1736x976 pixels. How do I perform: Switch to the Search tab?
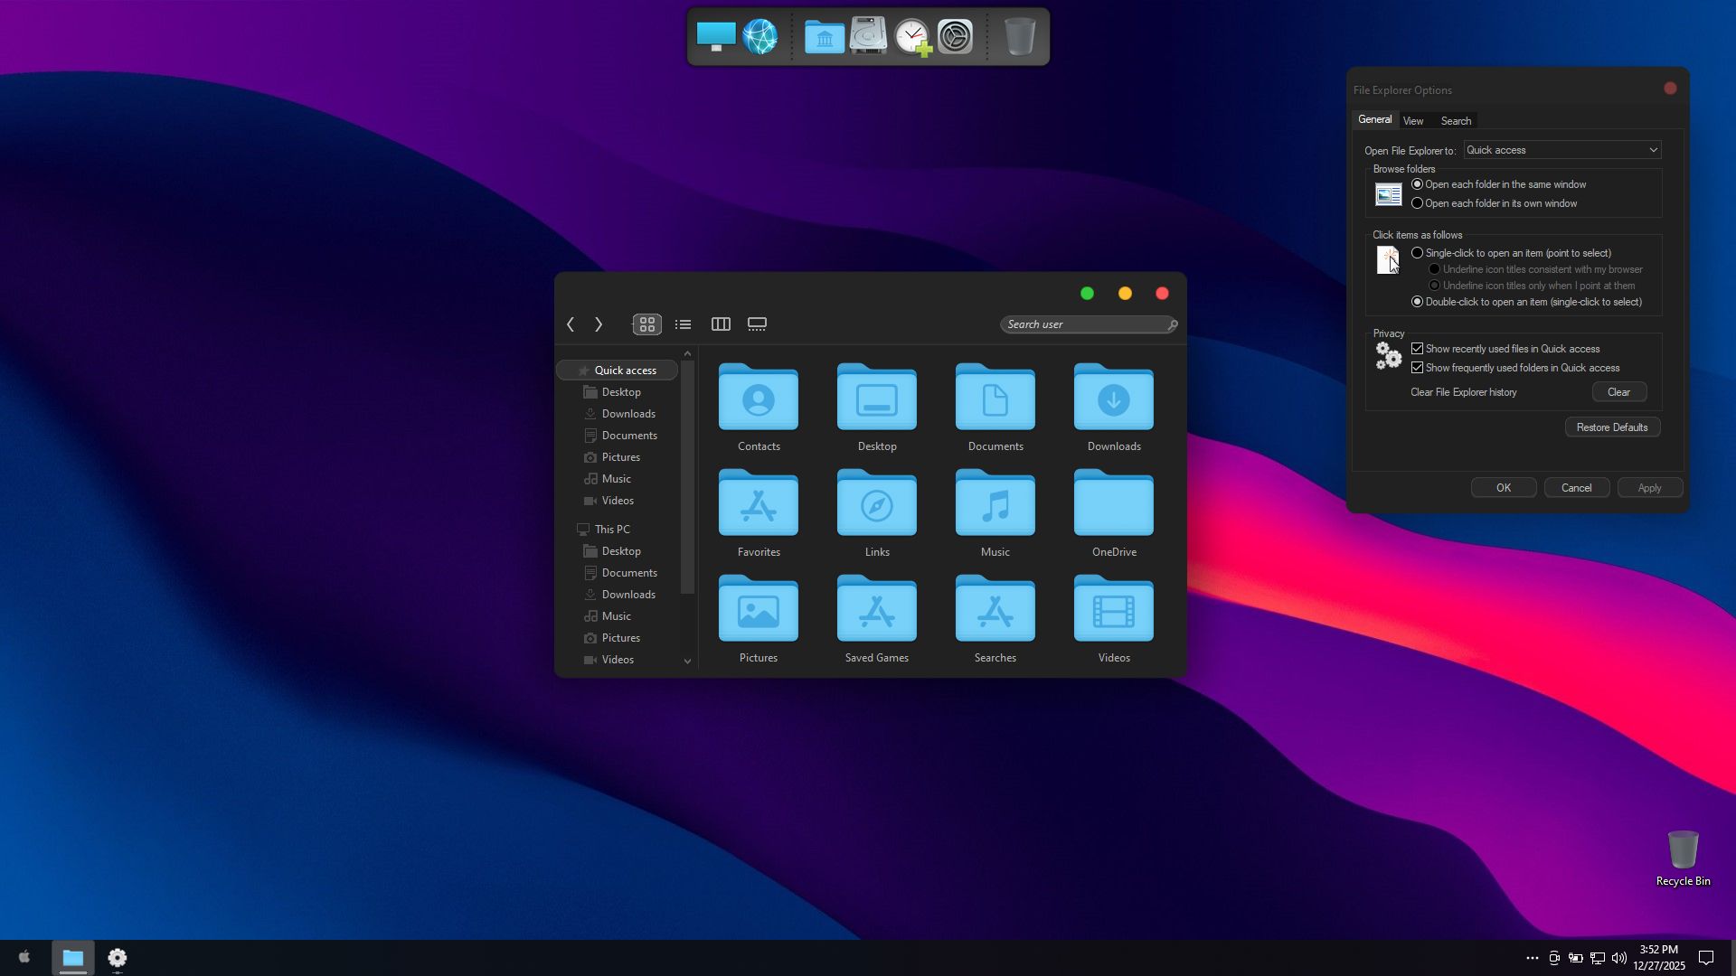[1456, 121]
